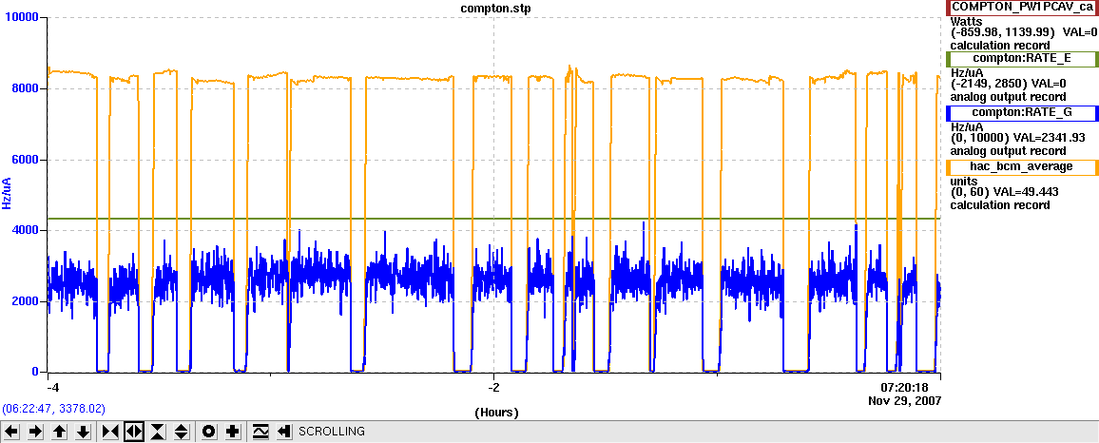1099x443 pixels.
Task: Click the 'units' label under hac_bcm_average
Action: coord(964,180)
